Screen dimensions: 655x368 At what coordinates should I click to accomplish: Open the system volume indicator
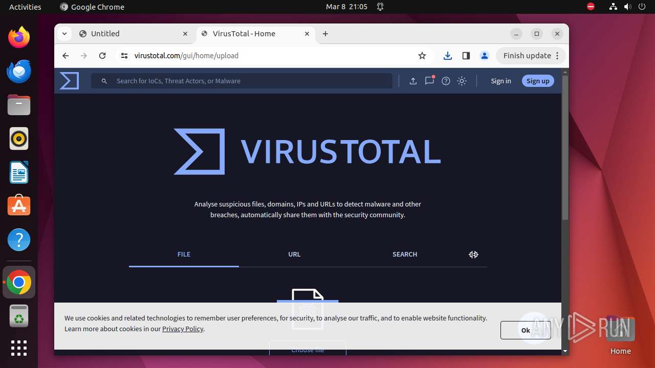tap(628, 7)
